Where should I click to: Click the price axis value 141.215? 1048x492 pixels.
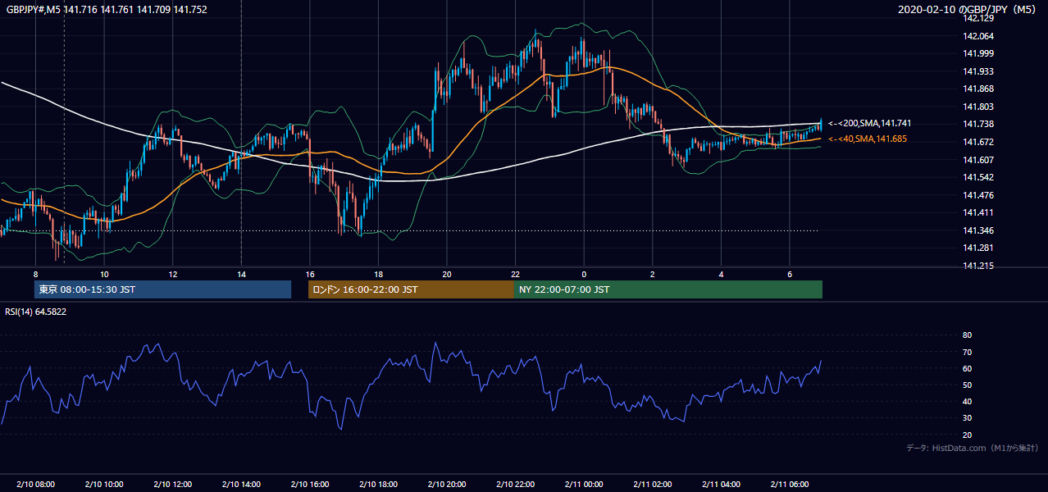[978, 266]
